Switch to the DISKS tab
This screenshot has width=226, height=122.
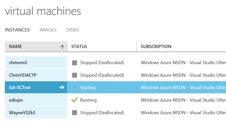tap(73, 30)
